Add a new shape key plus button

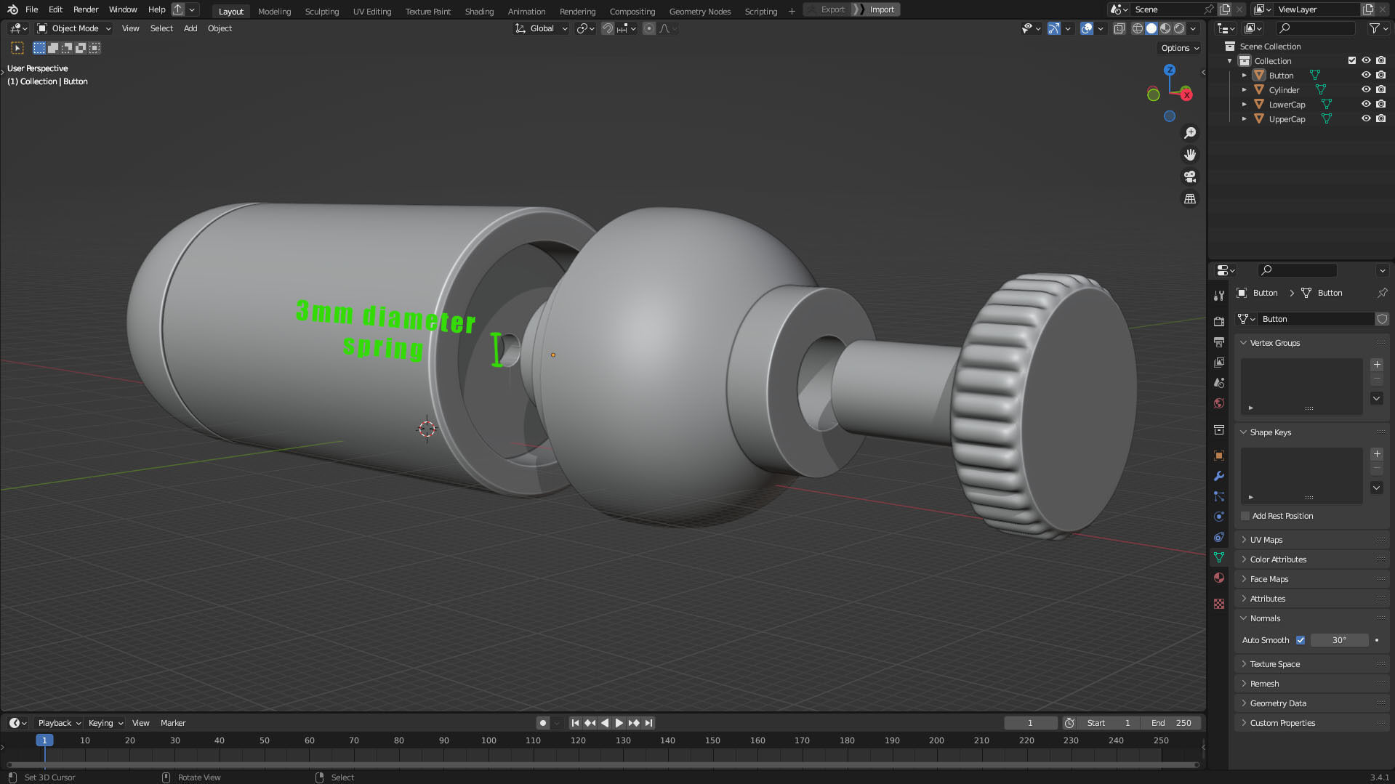tap(1377, 454)
